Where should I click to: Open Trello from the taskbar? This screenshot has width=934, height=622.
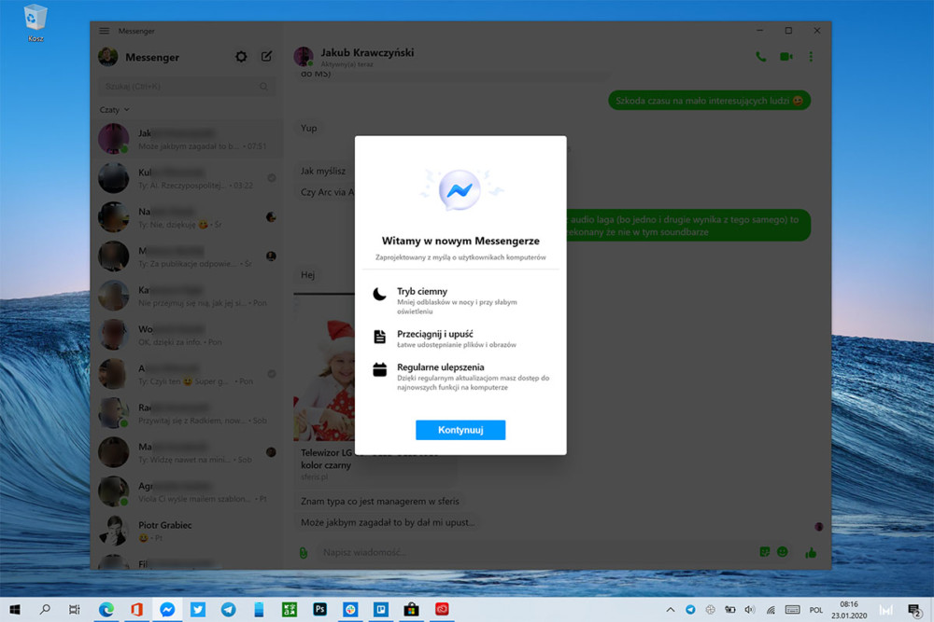click(381, 610)
